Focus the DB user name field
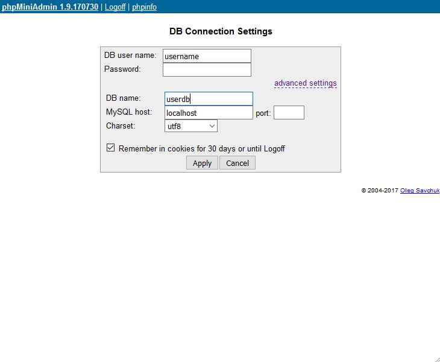This screenshot has width=440, height=362. pyautogui.click(x=207, y=56)
